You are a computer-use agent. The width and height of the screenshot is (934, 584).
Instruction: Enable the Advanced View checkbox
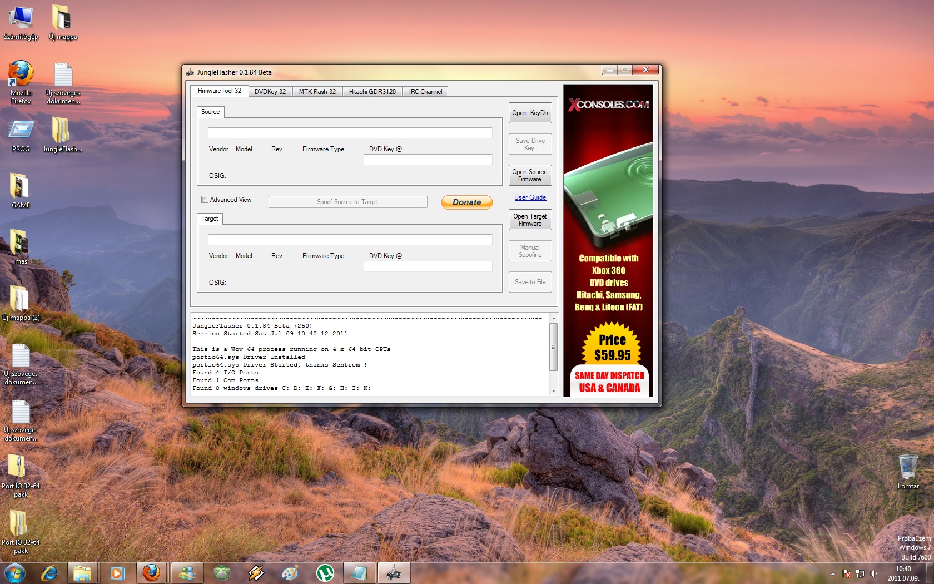(205, 200)
